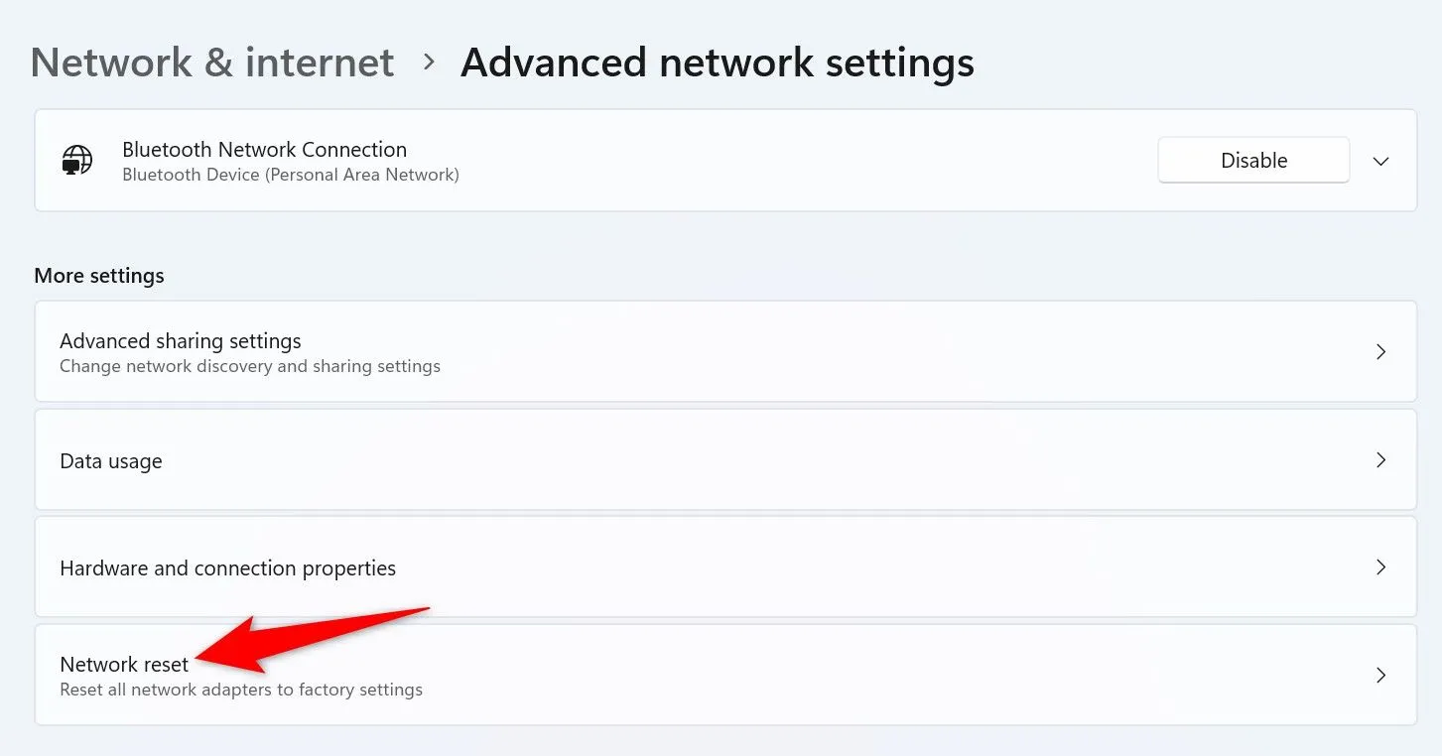The width and height of the screenshot is (1442, 756).
Task: Open Advanced sharing settings
Action: point(181,341)
